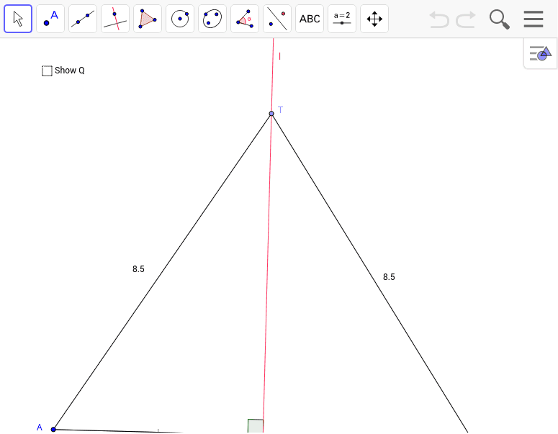
Task: Click point A at bottom left
Action: 53,430
